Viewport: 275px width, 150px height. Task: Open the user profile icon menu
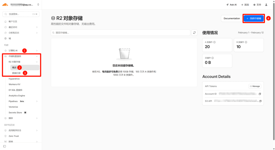[x=266, y=5]
